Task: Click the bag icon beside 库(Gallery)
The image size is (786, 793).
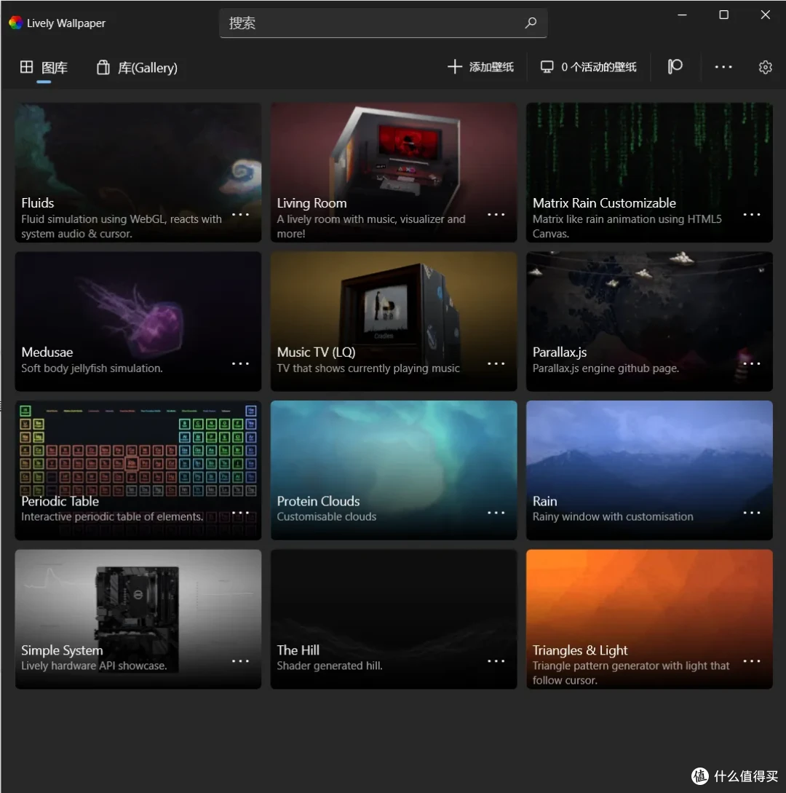Action: [103, 67]
